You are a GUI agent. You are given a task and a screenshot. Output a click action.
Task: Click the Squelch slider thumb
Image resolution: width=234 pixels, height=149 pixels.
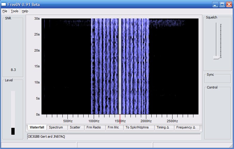[x=216, y=58]
